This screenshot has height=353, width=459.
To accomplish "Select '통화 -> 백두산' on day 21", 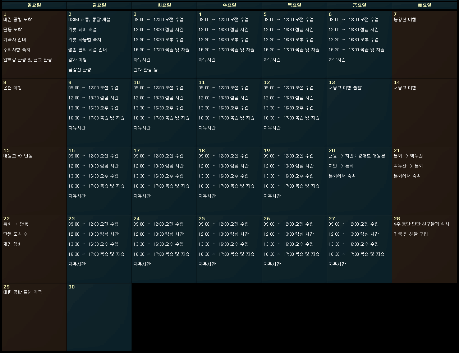I will point(408,156).
